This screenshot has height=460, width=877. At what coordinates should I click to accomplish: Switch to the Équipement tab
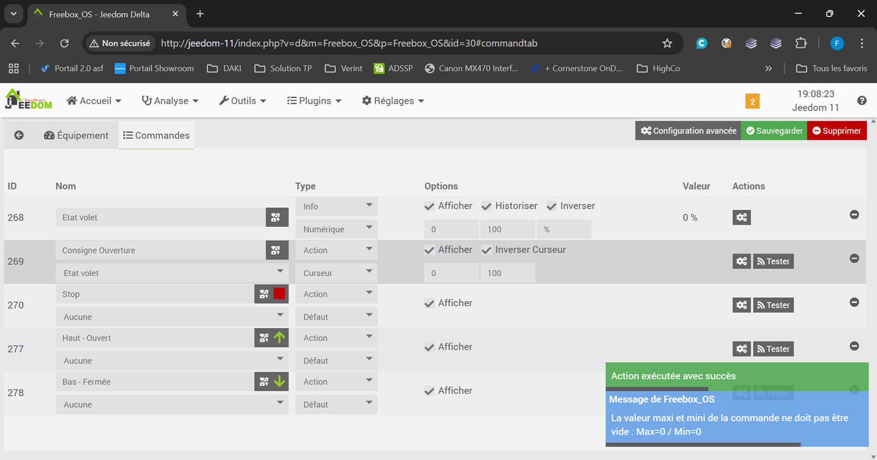coord(76,136)
